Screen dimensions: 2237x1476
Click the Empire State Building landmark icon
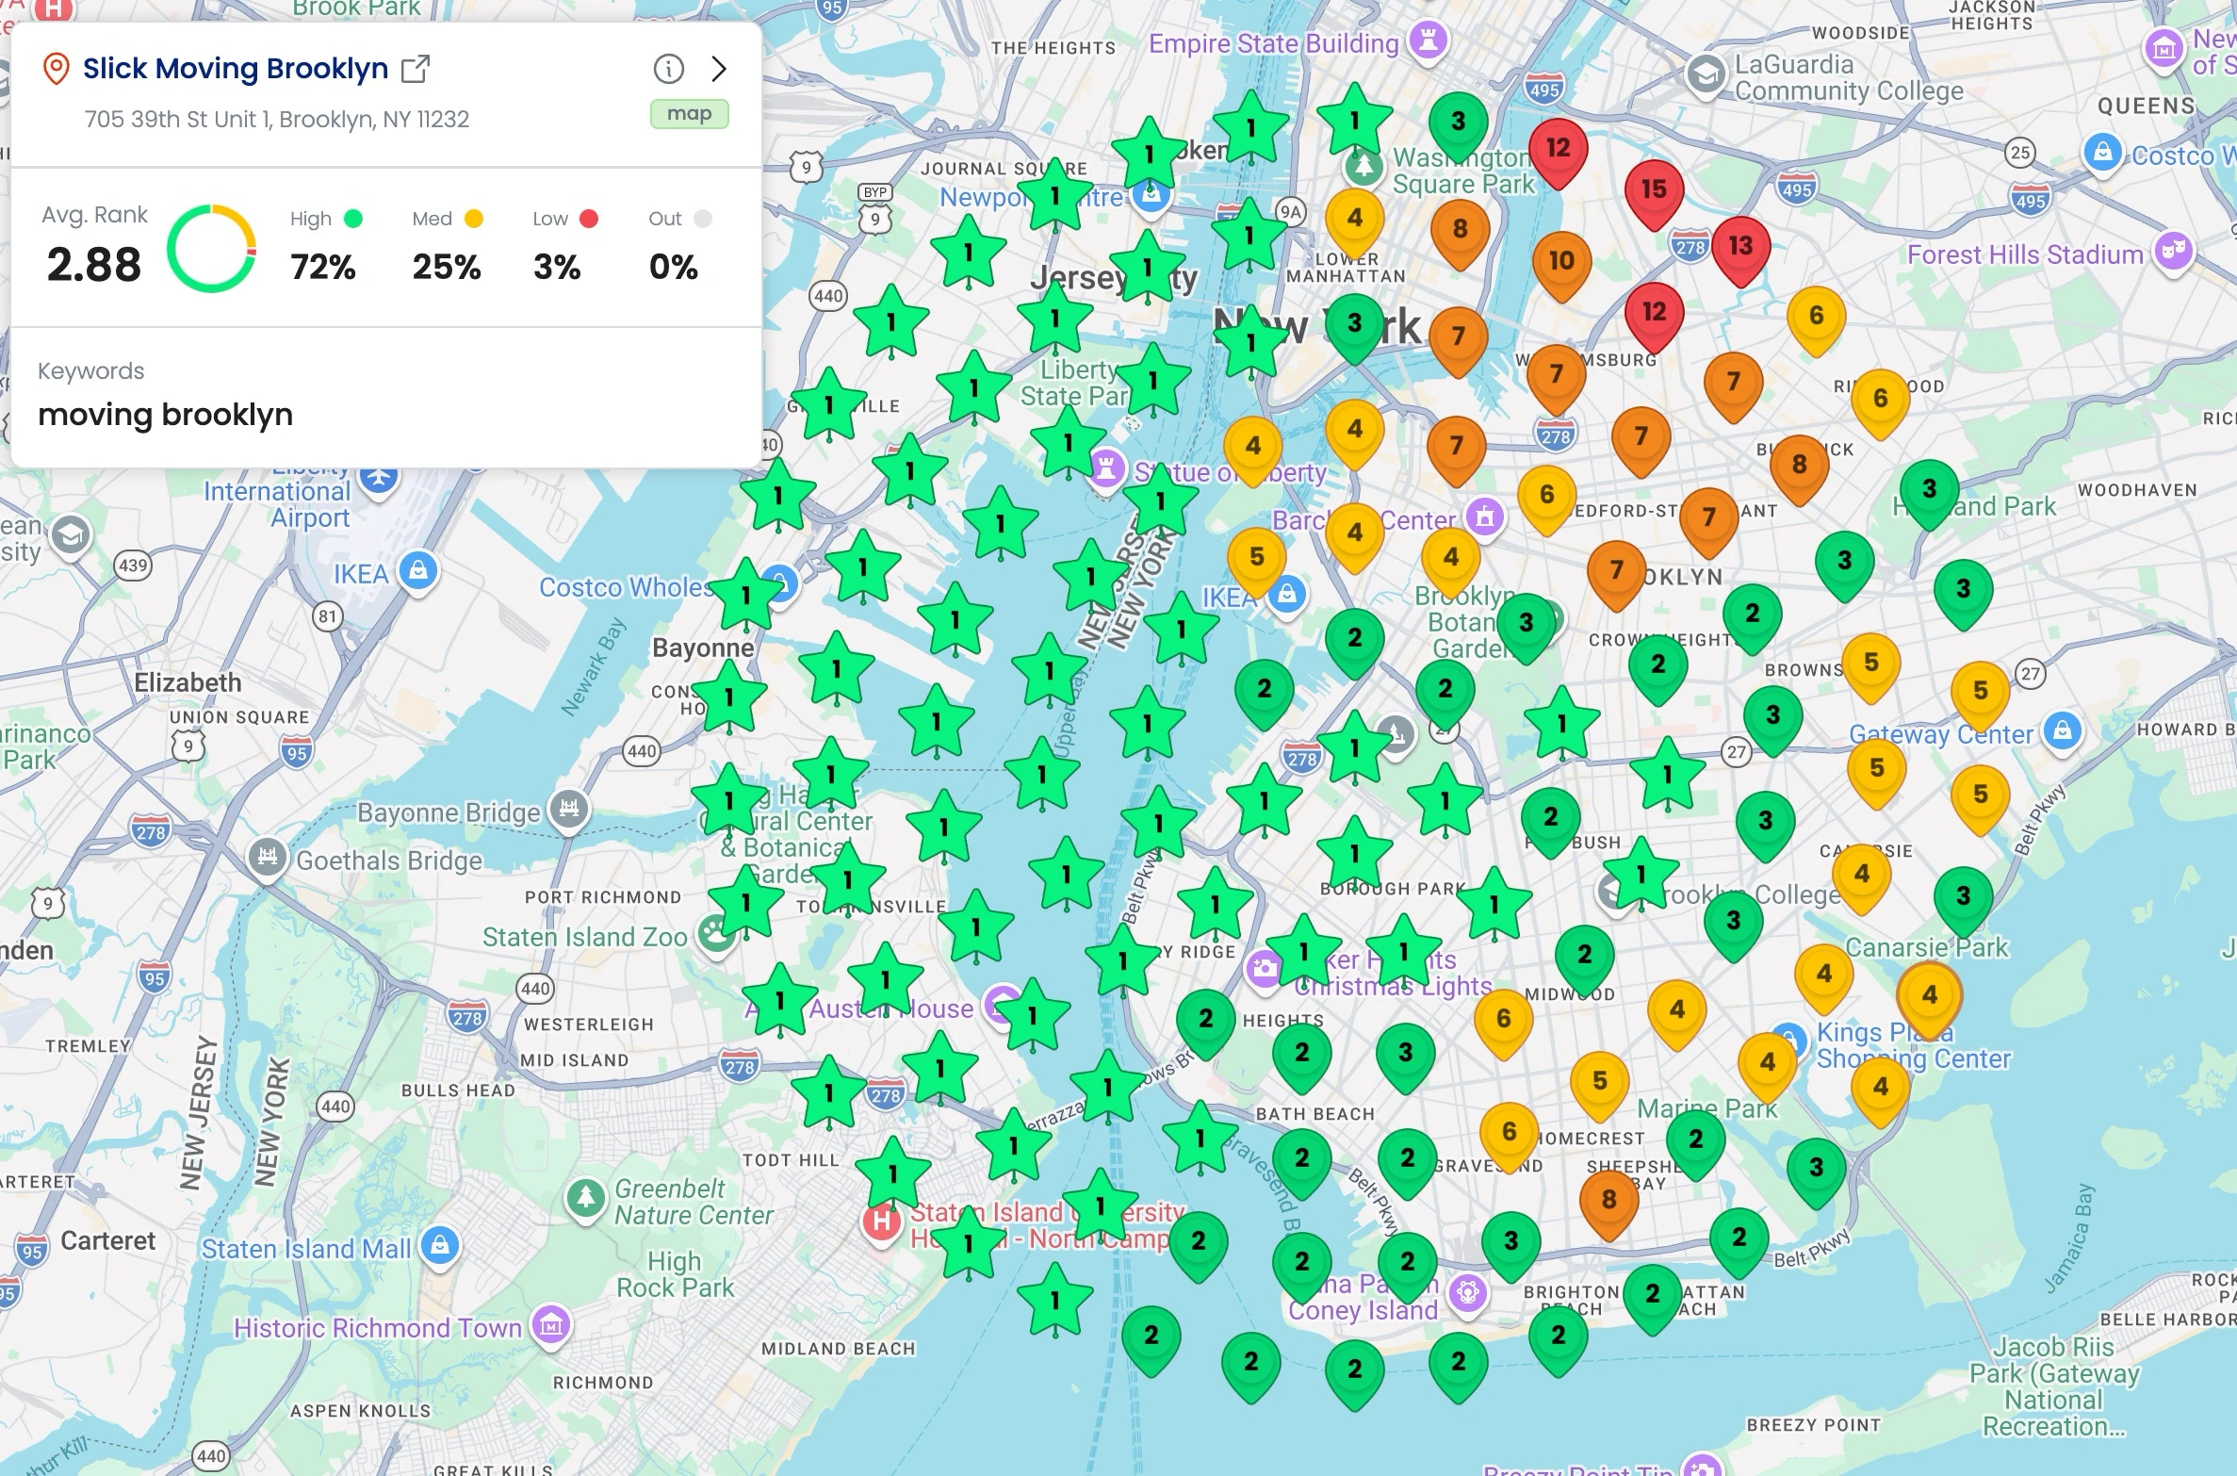coord(1429,41)
